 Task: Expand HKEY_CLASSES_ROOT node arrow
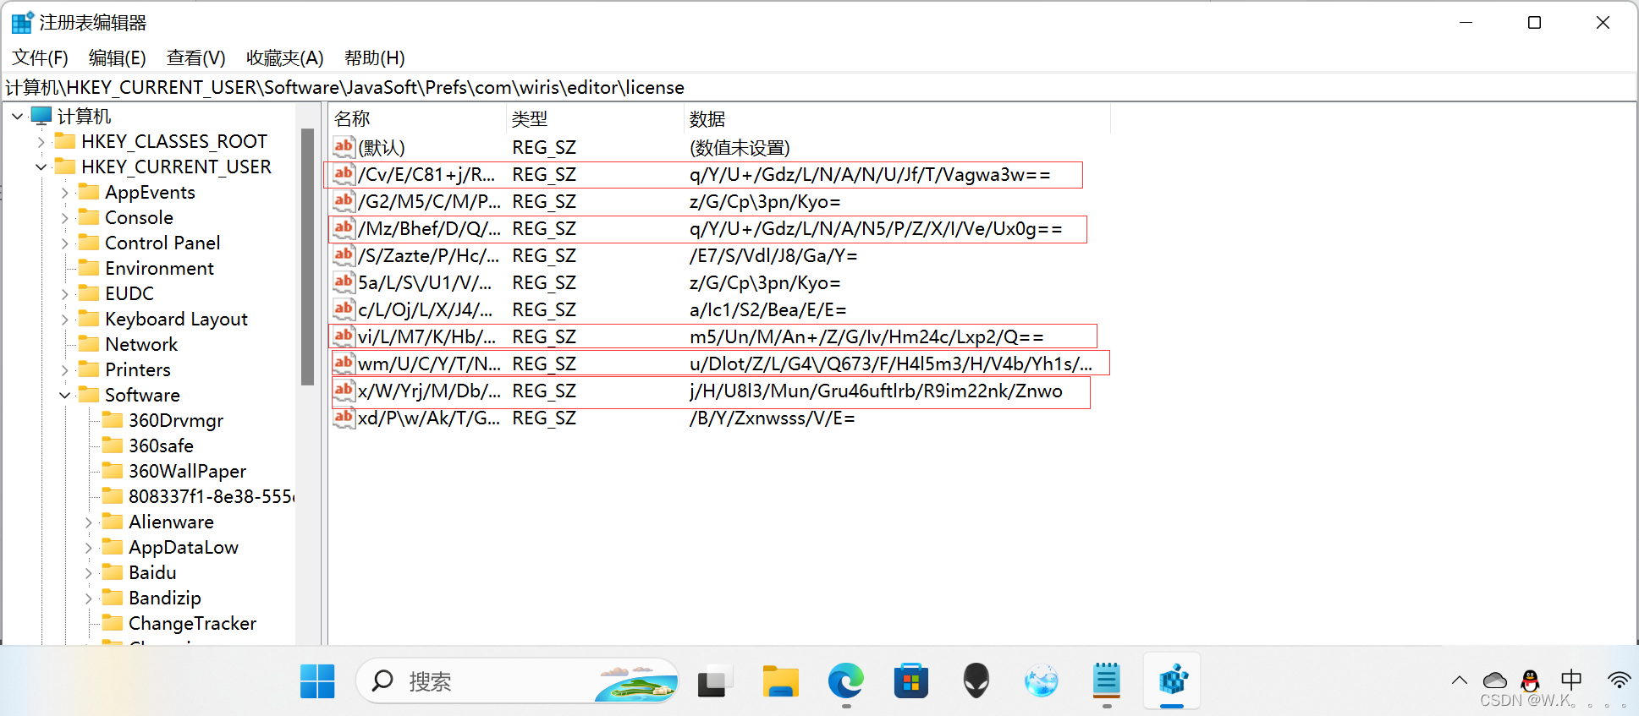coord(41,141)
